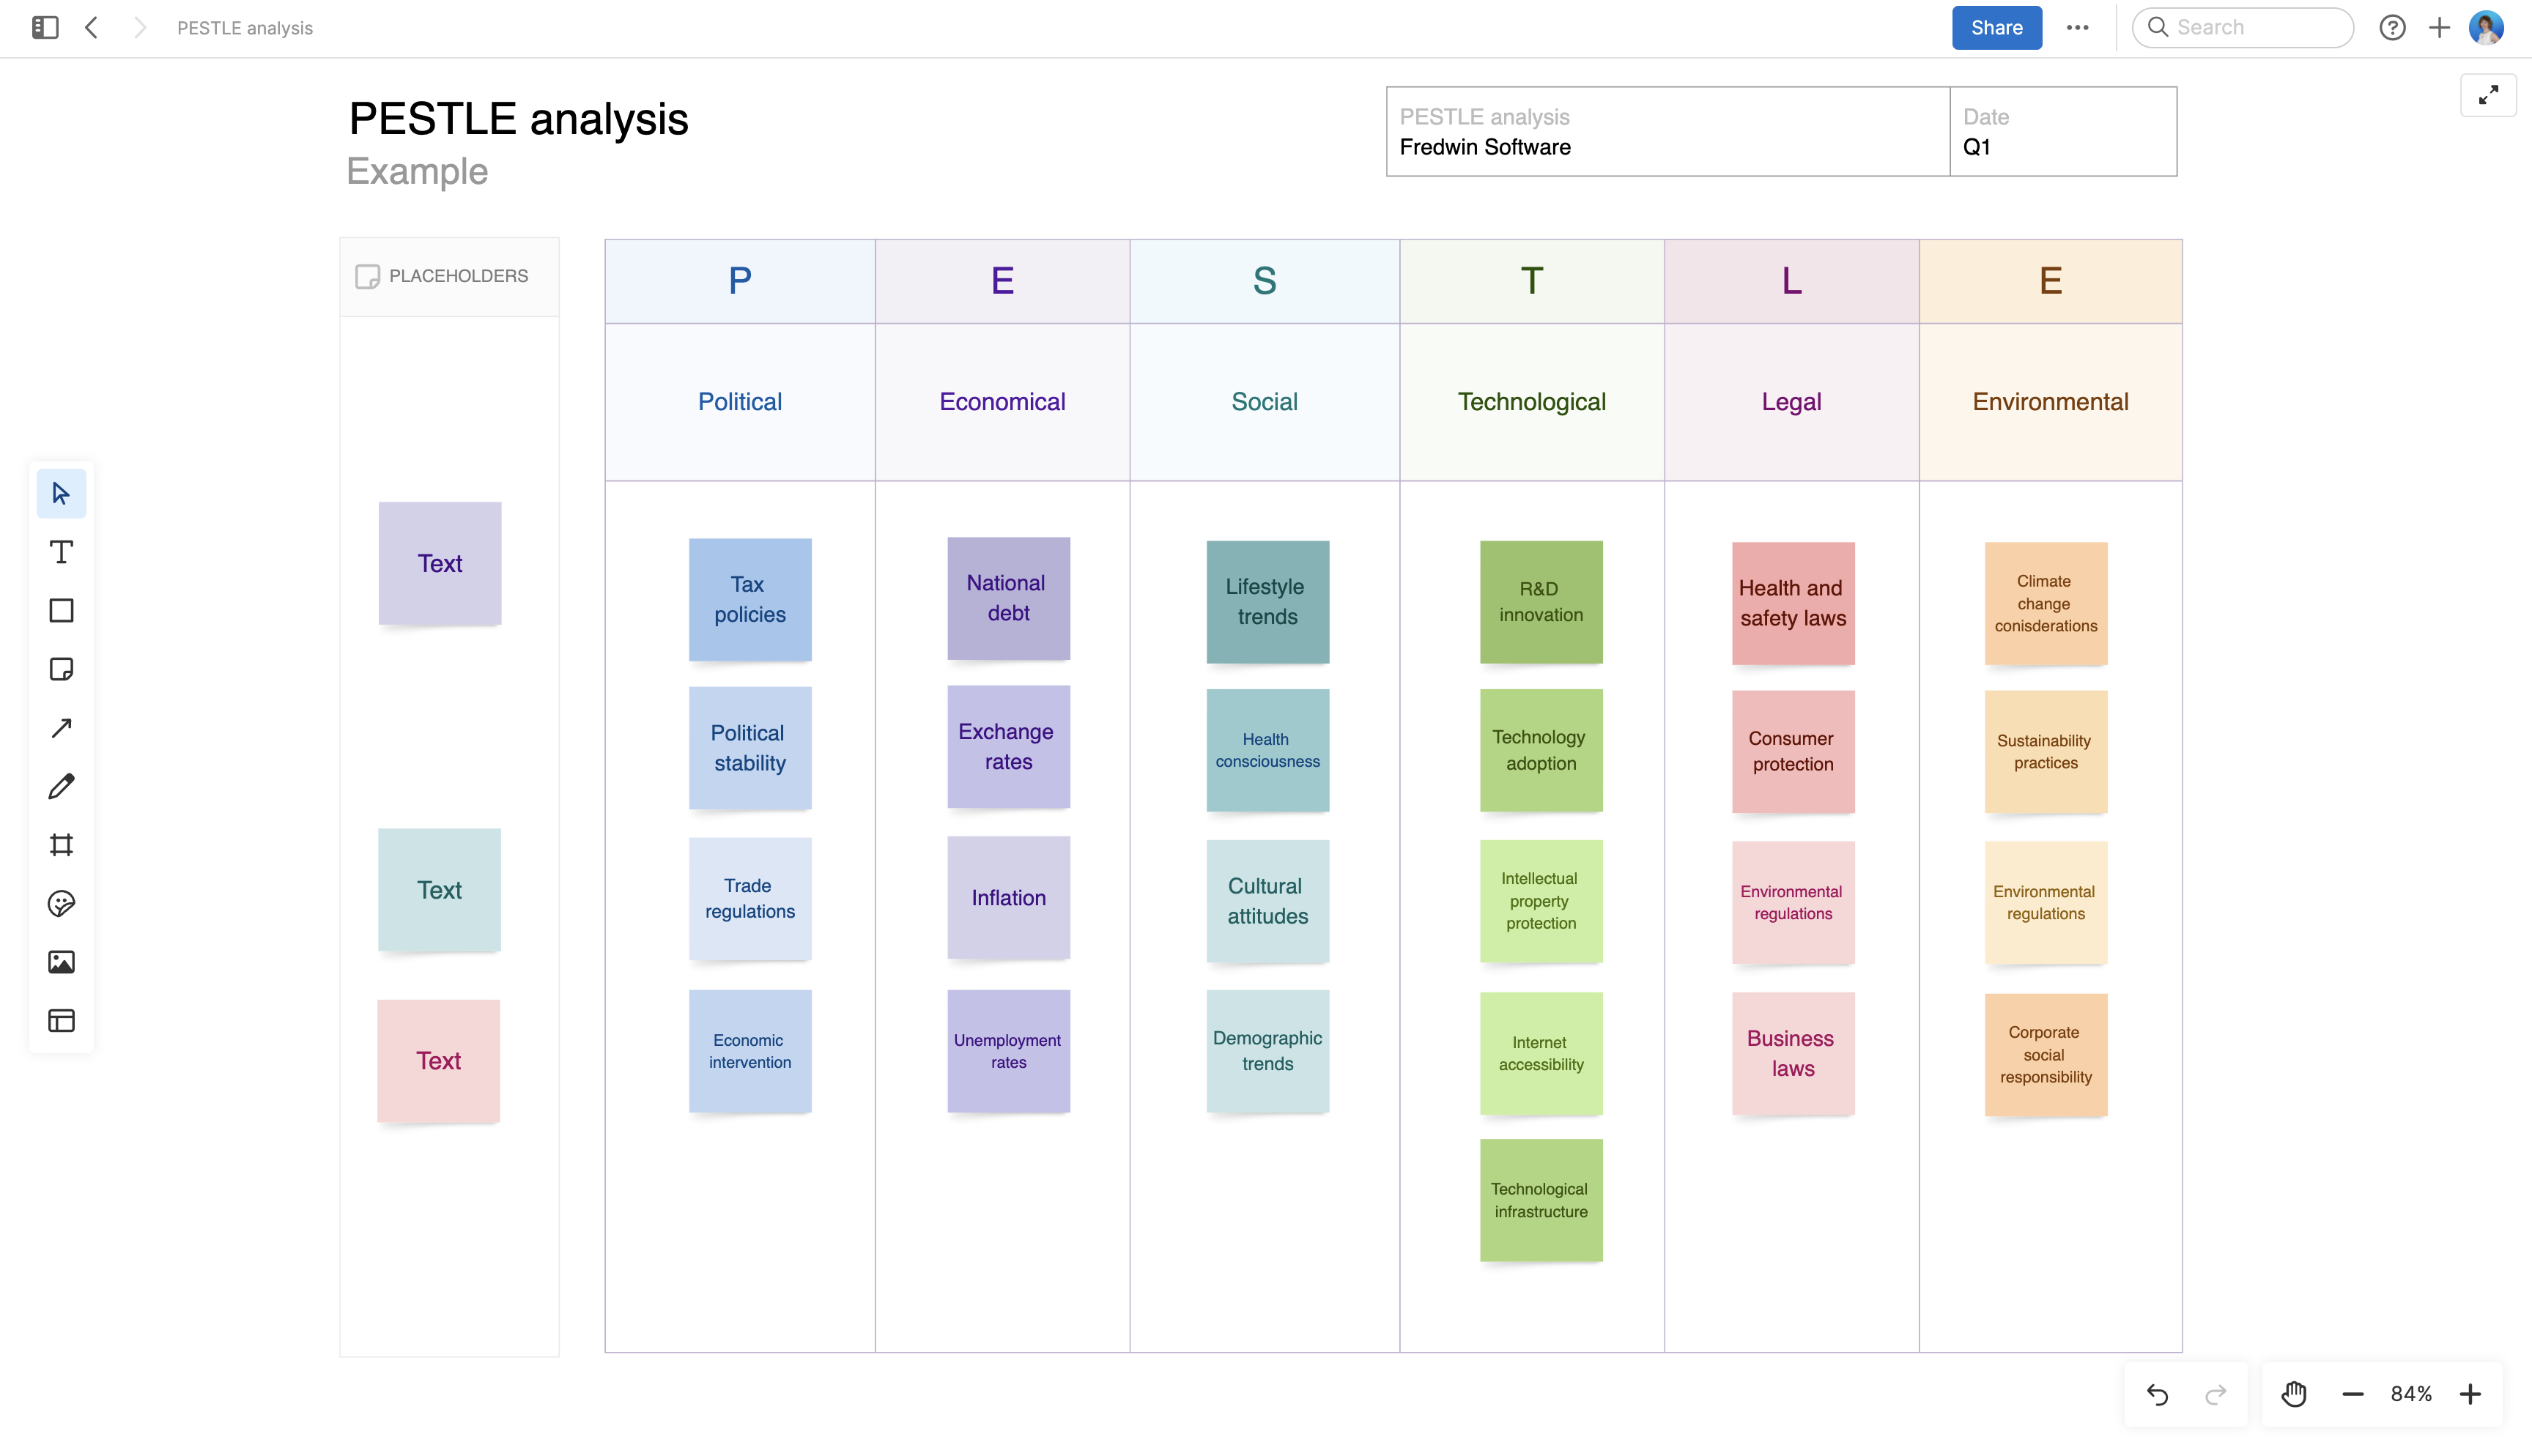2532x1456 pixels.
Task: Open the plus create new menu
Action: pos(2439,27)
